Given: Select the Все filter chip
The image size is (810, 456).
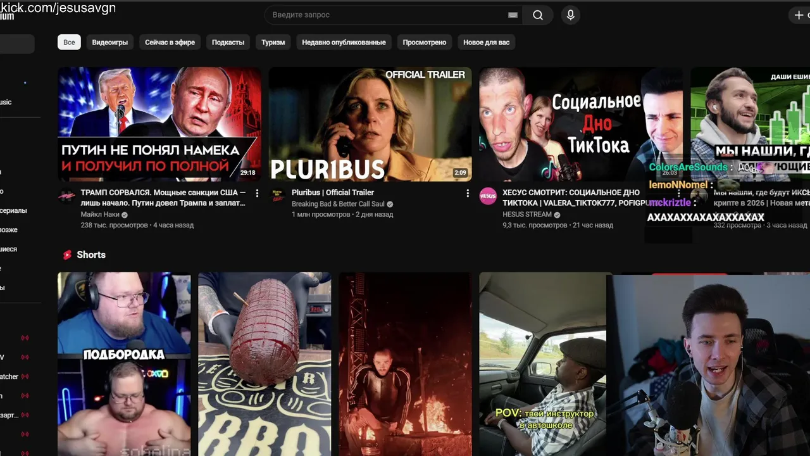Looking at the screenshot, I should click(x=69, y=42).
